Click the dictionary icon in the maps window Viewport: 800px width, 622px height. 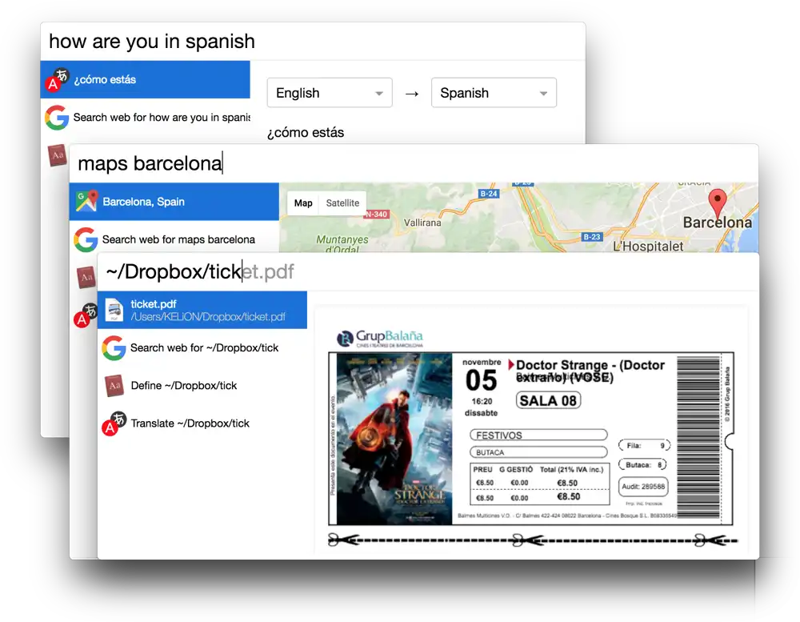(86, 277)
